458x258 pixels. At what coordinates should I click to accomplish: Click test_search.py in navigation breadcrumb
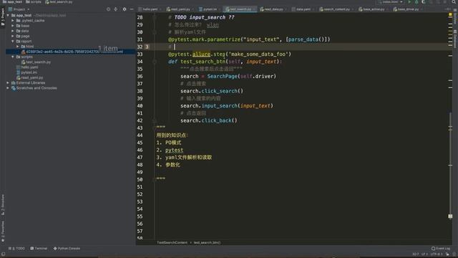[59, 1]
